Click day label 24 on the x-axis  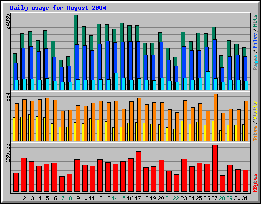[x=191, y=198]
